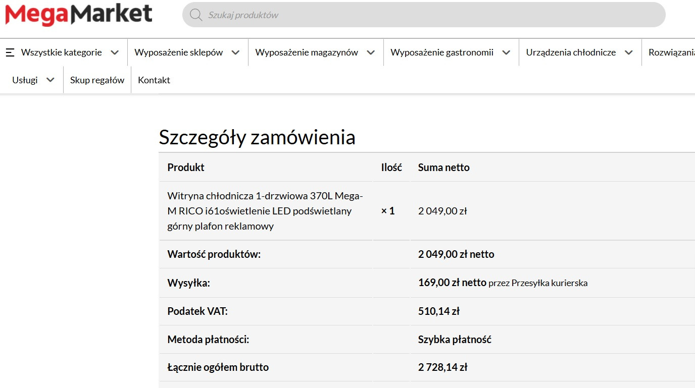Screen dimensions: 695x388
Task: Select the 169,00 zł netto shipping cost
Action: point(452,283)
